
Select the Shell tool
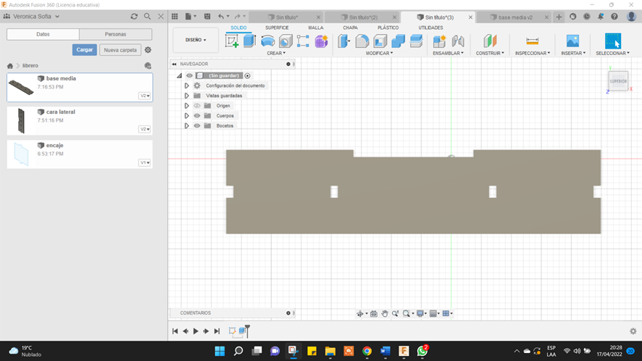point(380,41)
